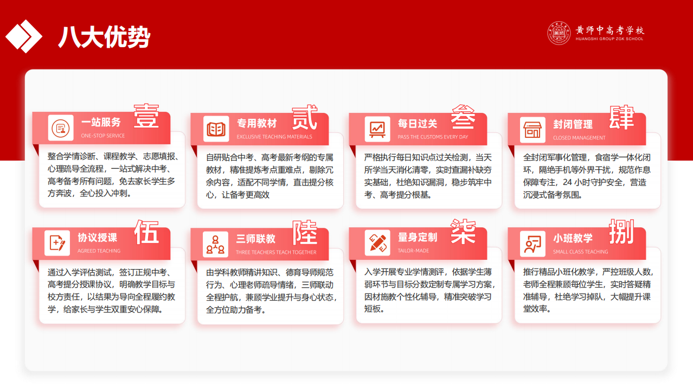Click THREE TEACHERS TEACH TOGETHER subtitle
Screen dimensions: 693x389
[x=276, y=252]
